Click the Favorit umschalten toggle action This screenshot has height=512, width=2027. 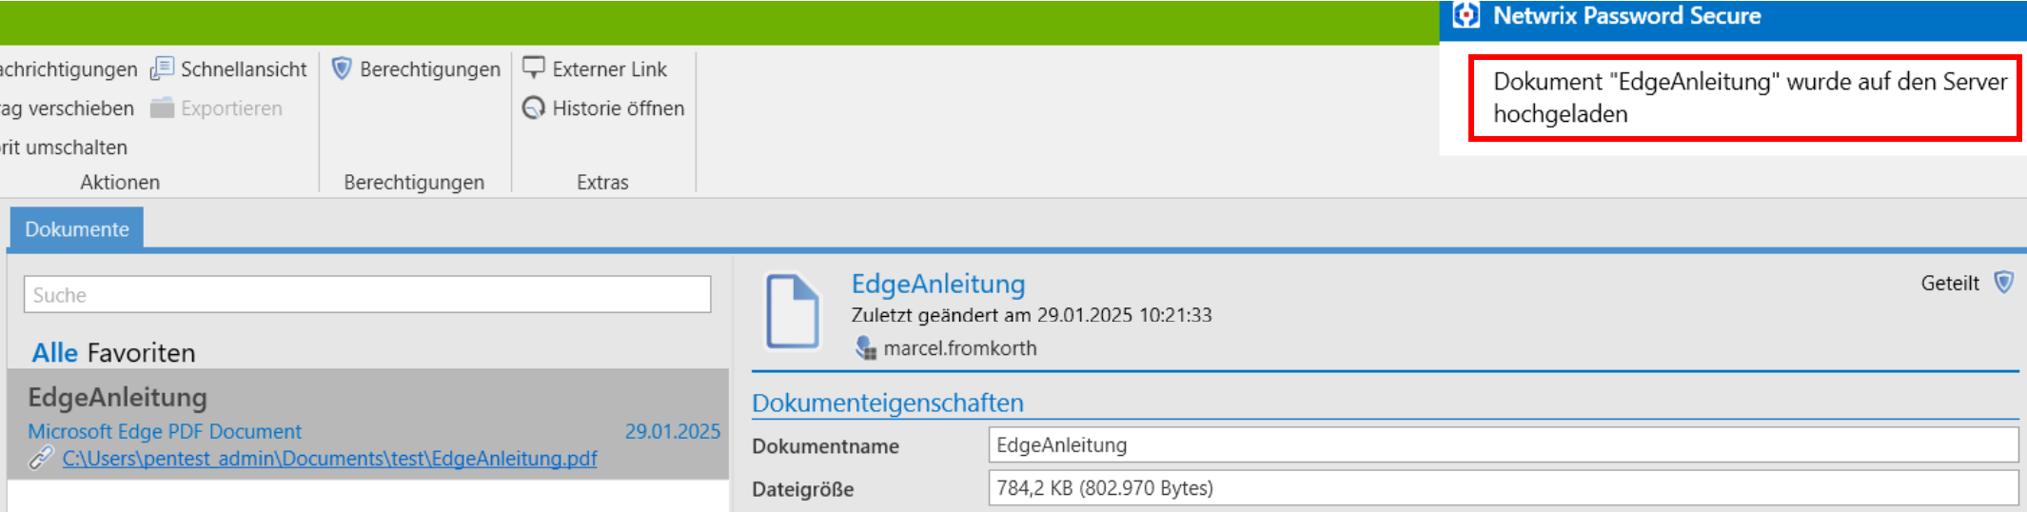click(64, 148)
